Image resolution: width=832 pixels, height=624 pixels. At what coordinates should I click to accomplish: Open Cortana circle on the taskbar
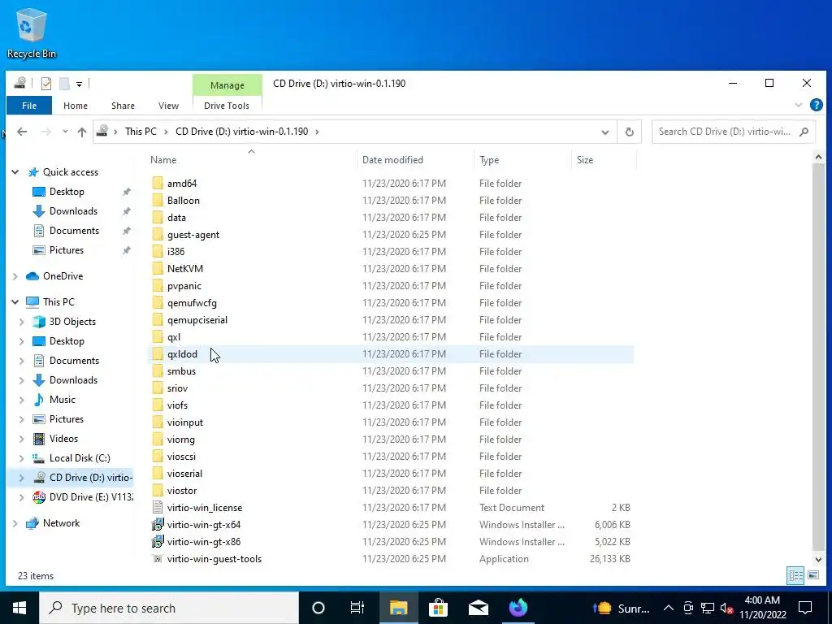click(318, 608)
